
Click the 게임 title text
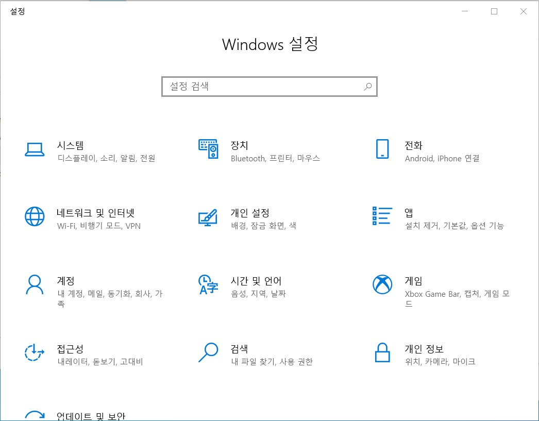tap(414, 281)
